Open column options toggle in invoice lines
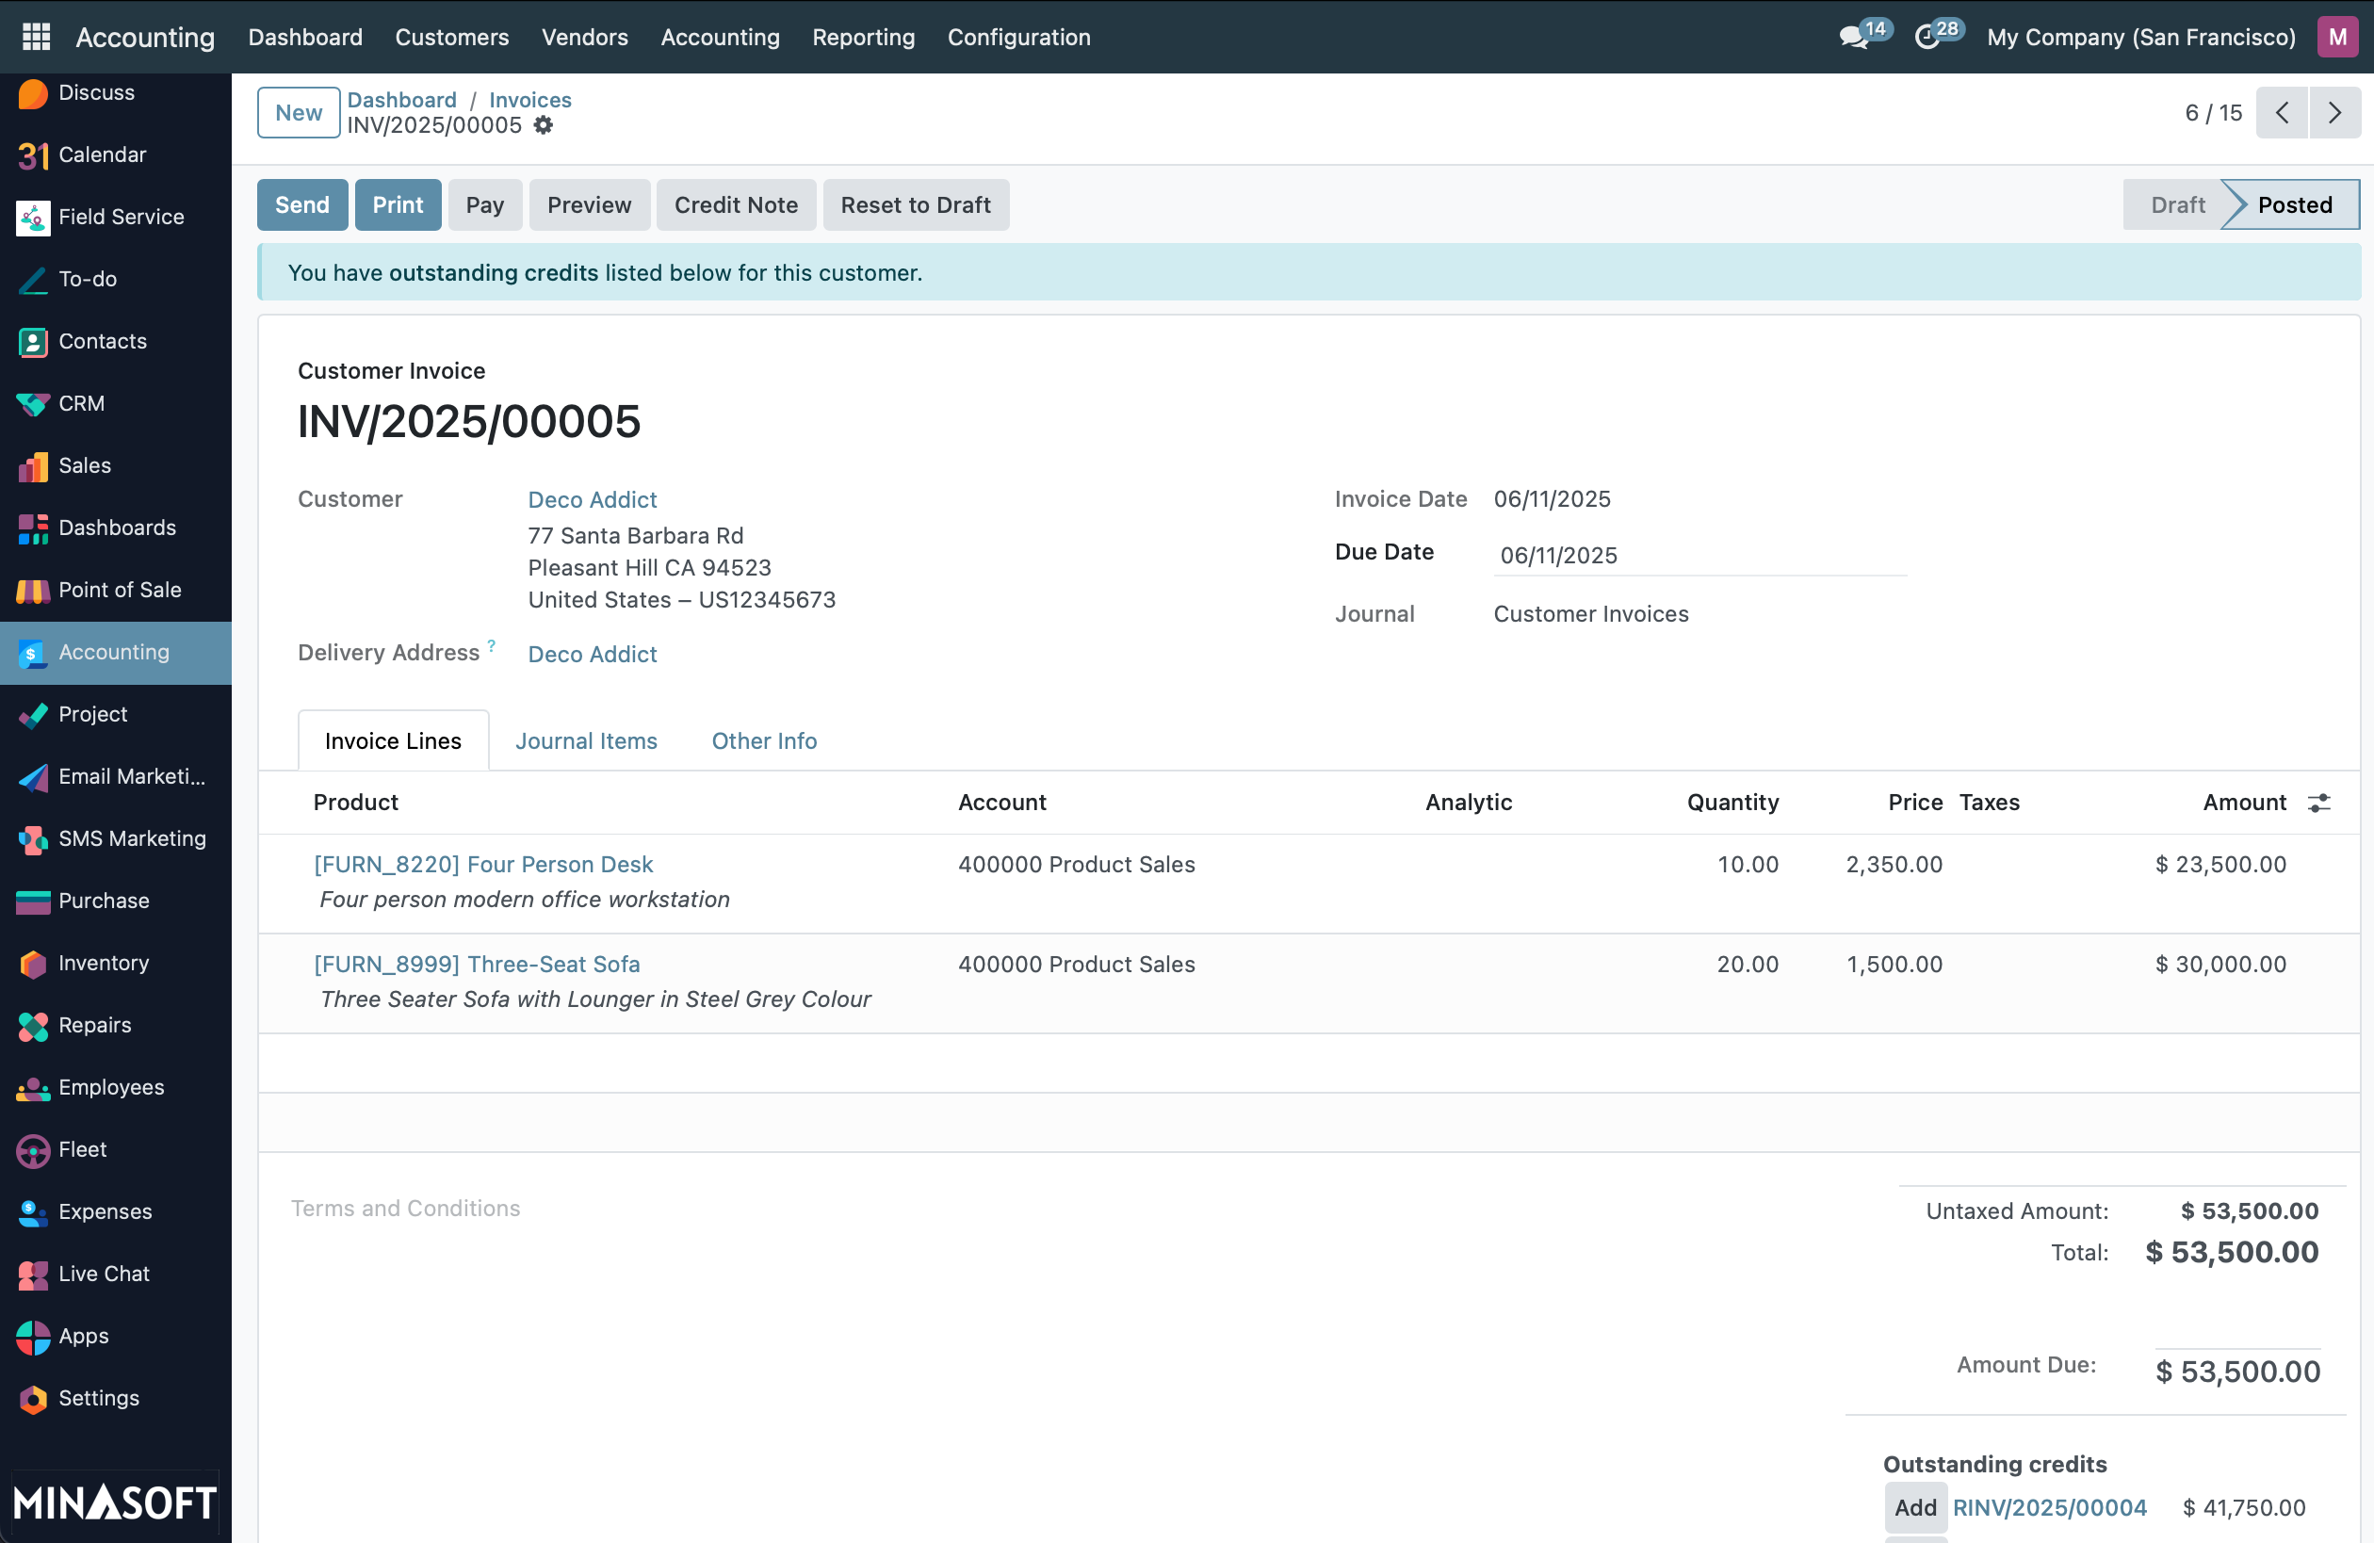 coord(2319,802)
